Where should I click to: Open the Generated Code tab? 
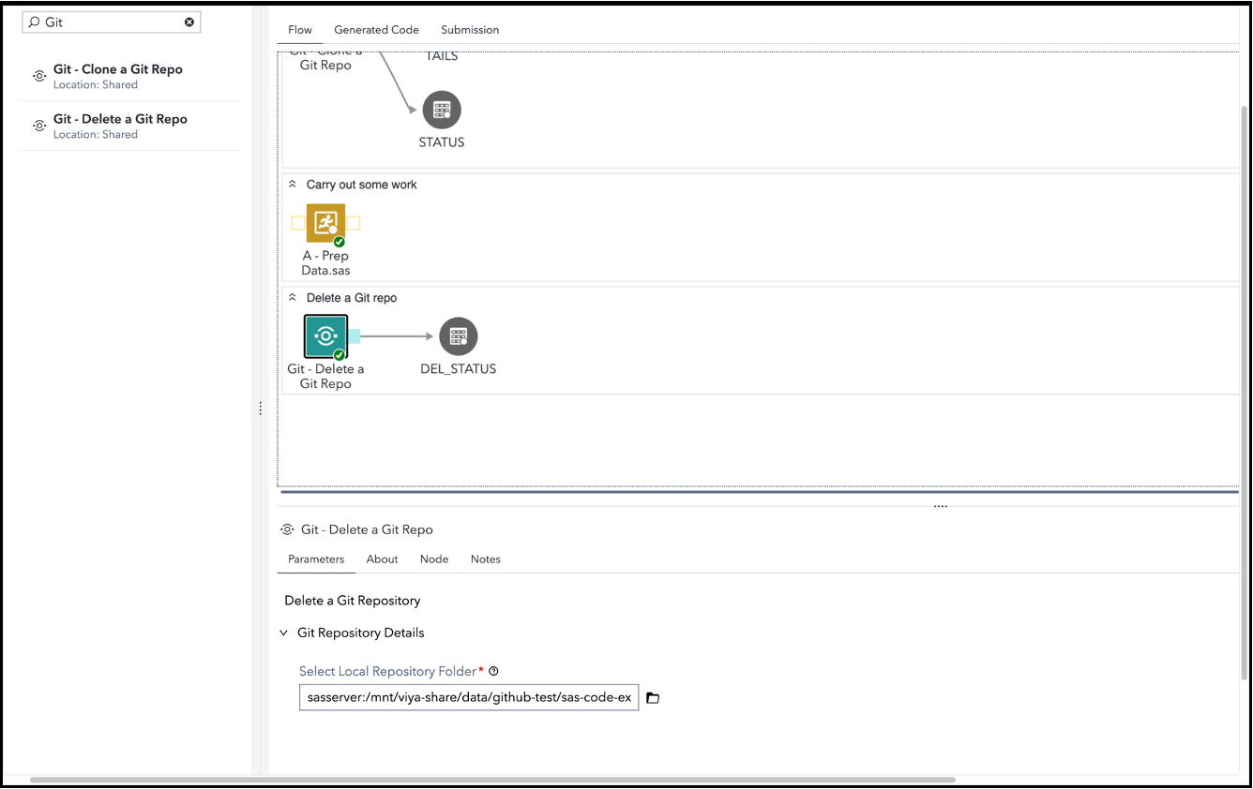376,30
